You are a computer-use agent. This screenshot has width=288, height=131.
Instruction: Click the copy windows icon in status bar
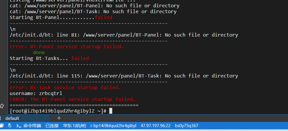(x=2, y=126)
